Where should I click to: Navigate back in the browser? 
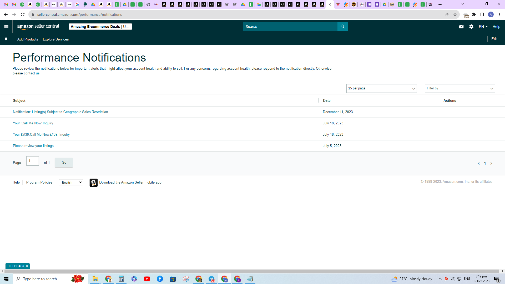tap(6, 14)
